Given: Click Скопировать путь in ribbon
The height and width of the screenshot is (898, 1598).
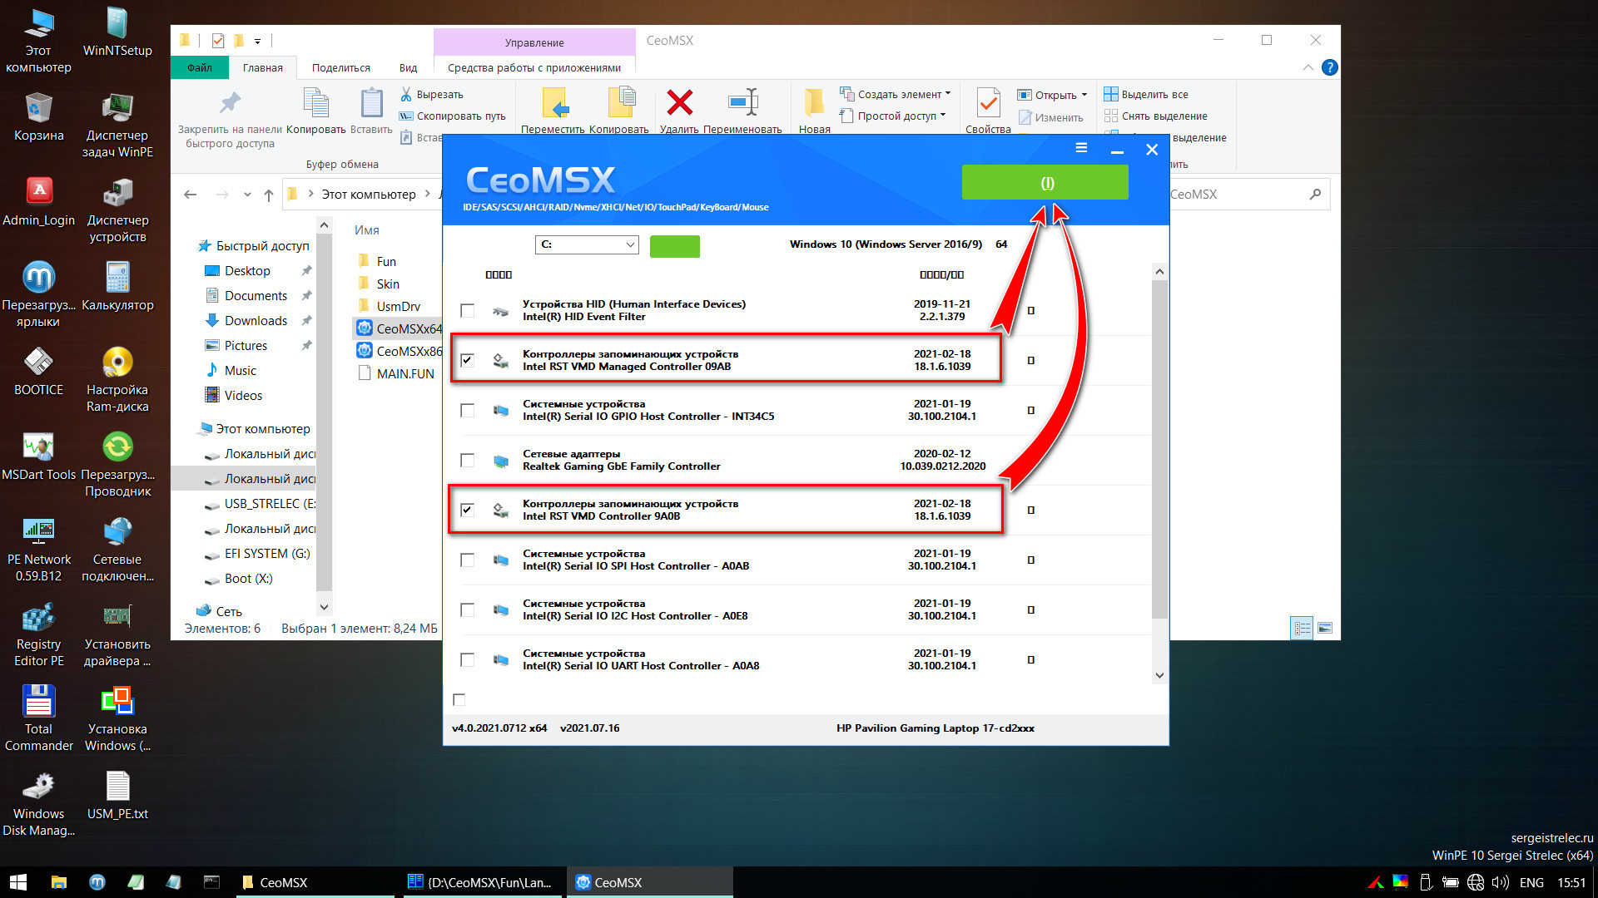Looking at the screenshot, I should pos(452,116).
